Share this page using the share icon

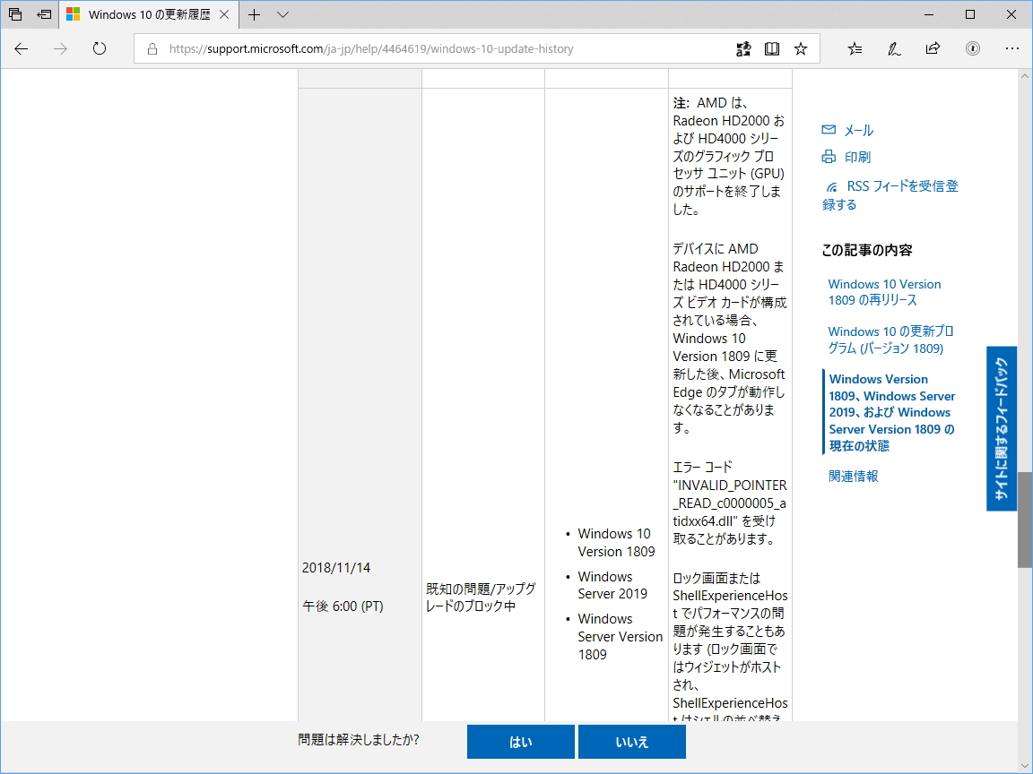[933, 48]
